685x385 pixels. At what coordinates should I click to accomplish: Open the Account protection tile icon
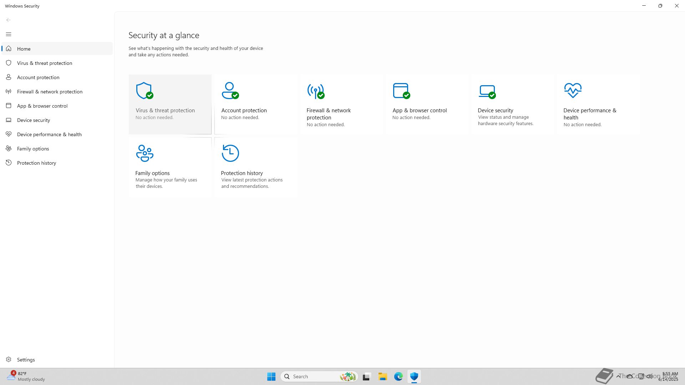(x=230, y=91)
